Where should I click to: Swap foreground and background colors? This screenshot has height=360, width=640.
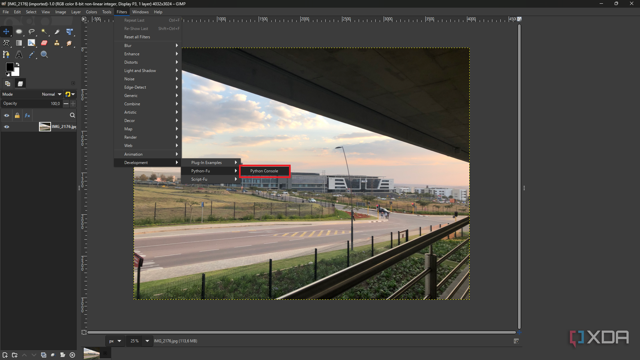(18, 64)
